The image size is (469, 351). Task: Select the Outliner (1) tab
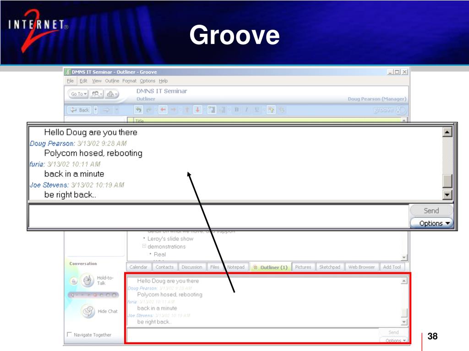[271, 267]
